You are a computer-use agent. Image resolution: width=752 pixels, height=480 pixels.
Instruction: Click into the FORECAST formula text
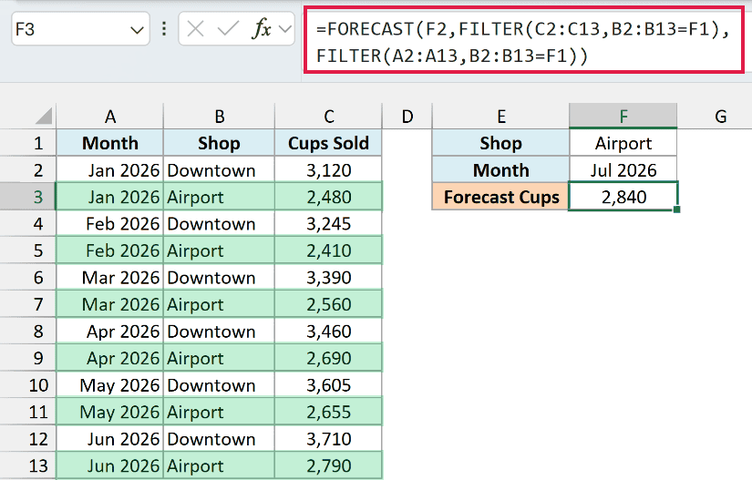524,42
